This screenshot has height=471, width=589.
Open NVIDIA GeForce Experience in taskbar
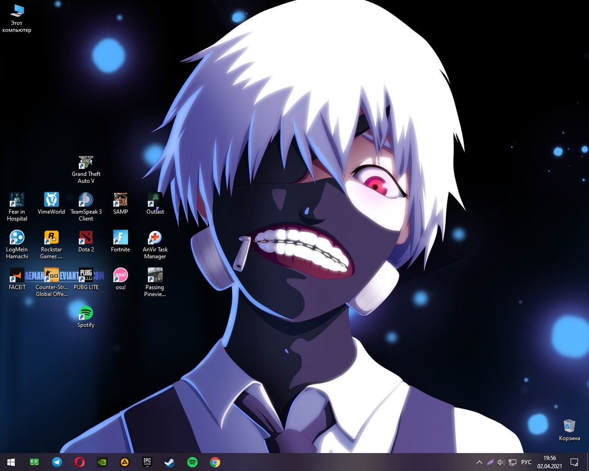pyautogui.click(x=102, y=462)
